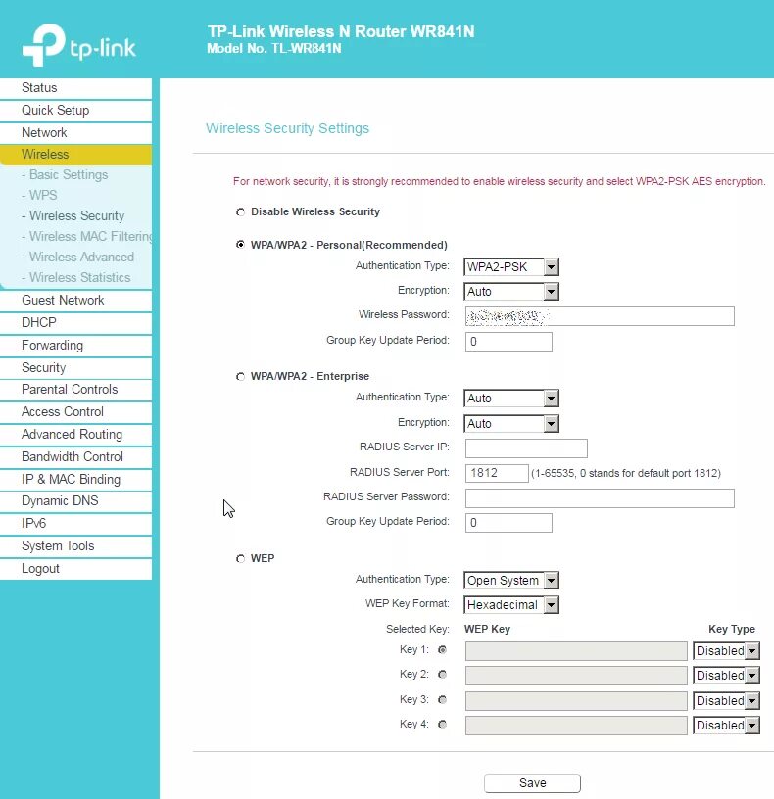The height and width of the screenshot is (799, 774).
Task: Open Wireless Advanced submenu
Action: (81, 257)
